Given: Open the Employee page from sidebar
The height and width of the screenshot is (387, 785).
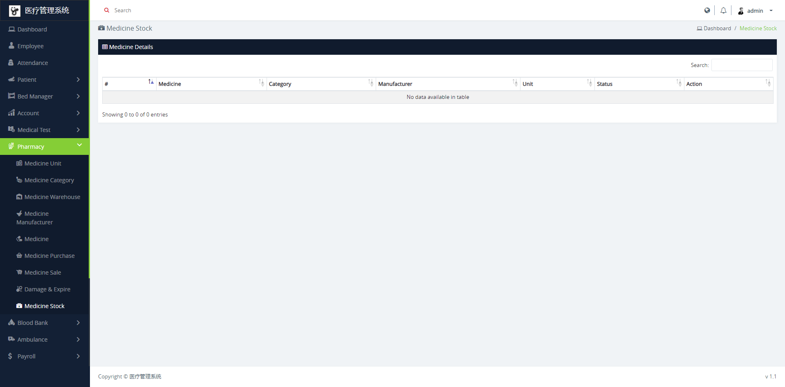Looking at the screenshot, I should click(x=30, y=46).
